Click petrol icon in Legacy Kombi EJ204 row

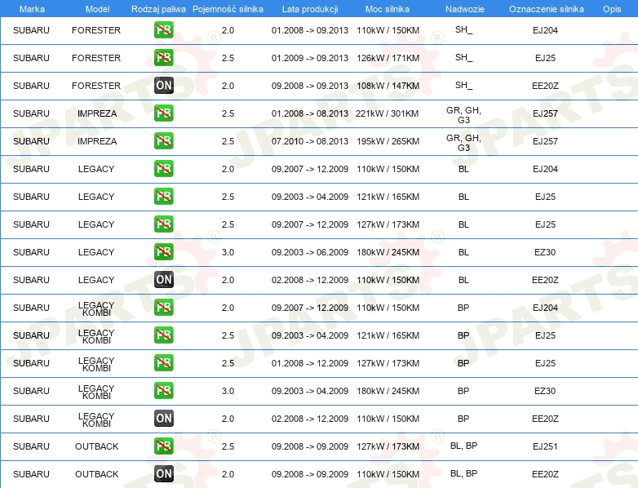tap(163, 308)
